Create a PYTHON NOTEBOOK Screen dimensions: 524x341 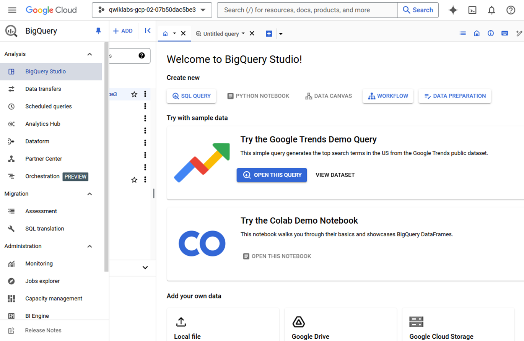(x=258, y=96)
